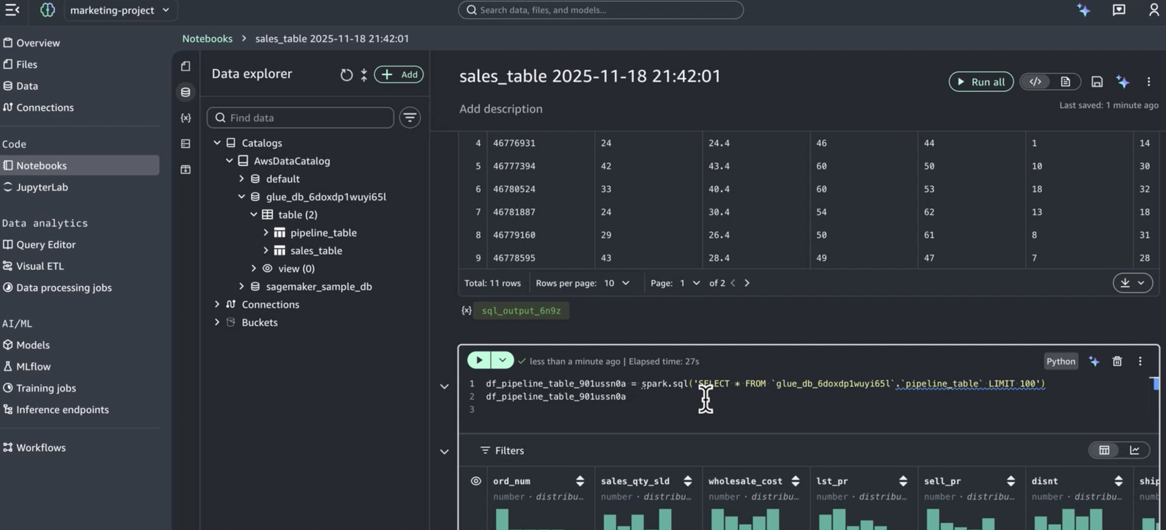Switch notebook to document view mode
This screenshot has width=1166, height=530.
coord(1065,82)
